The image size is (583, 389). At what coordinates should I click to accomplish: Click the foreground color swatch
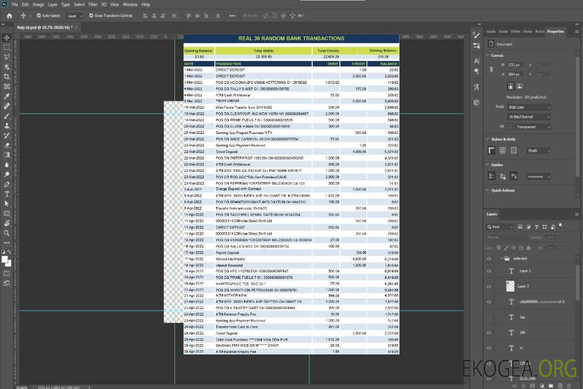(5, 259)
